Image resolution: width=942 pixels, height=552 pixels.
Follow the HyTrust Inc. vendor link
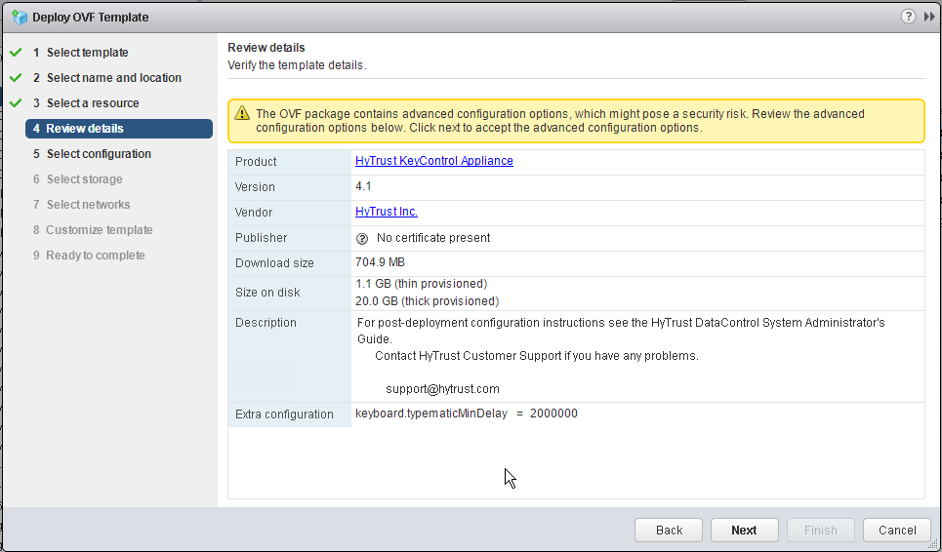(x=387, y=212)
